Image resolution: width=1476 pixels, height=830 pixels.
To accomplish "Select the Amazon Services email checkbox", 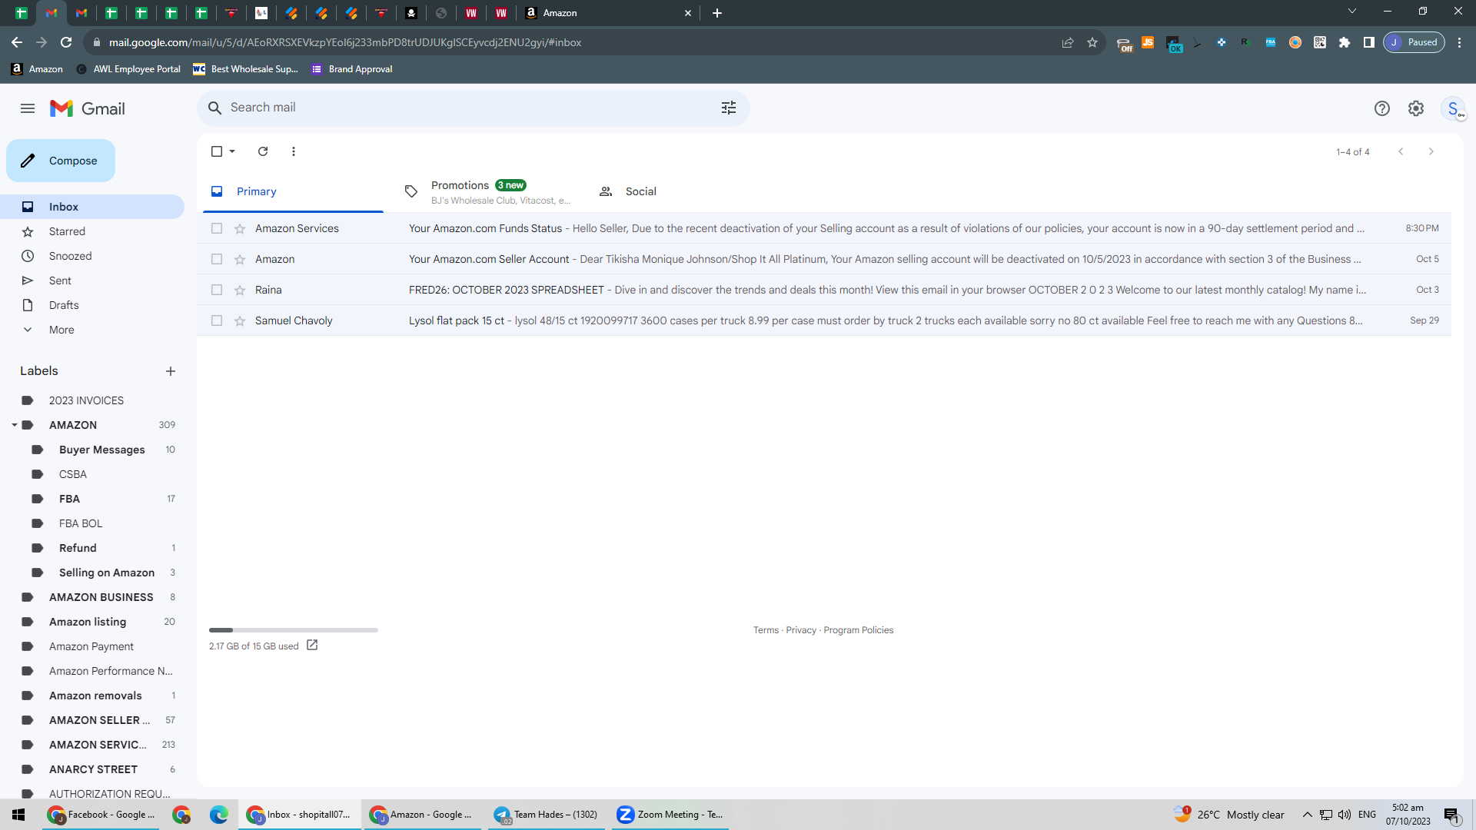I will click(x=217, y=228).
